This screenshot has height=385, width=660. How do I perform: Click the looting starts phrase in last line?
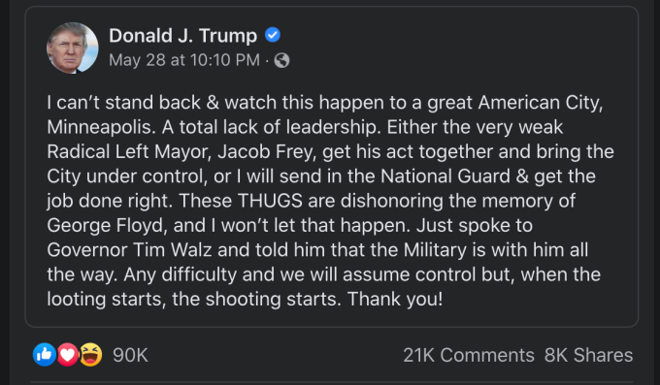pos(104,299)
